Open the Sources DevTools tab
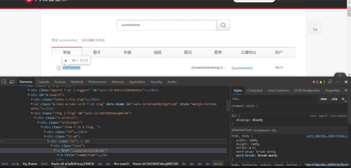 (x=60, y=82)
